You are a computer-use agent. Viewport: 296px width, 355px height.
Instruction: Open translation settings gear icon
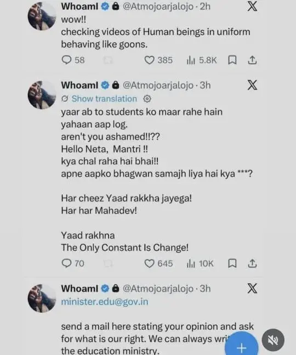(147, 99)
